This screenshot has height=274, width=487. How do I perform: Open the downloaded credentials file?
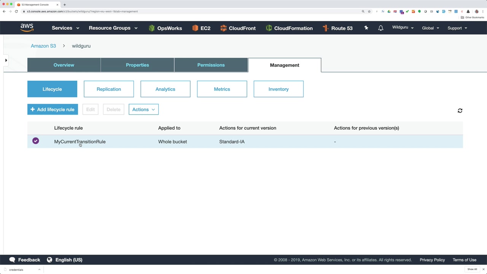coord(16,270)
